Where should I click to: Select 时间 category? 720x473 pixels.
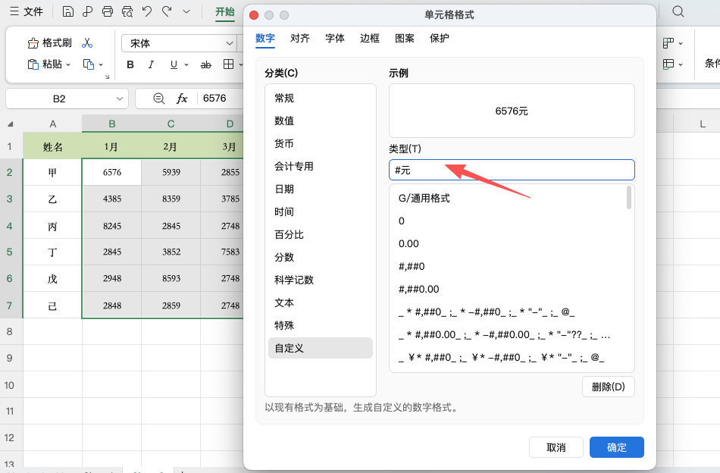[320, 211]
